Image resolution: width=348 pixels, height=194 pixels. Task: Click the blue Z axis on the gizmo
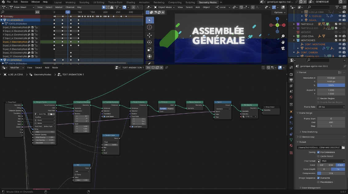click(277, 19)
